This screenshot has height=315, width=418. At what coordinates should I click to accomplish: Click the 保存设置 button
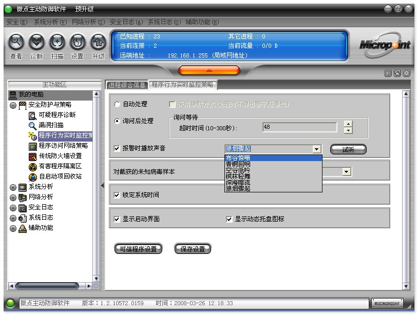pos(193,249)
